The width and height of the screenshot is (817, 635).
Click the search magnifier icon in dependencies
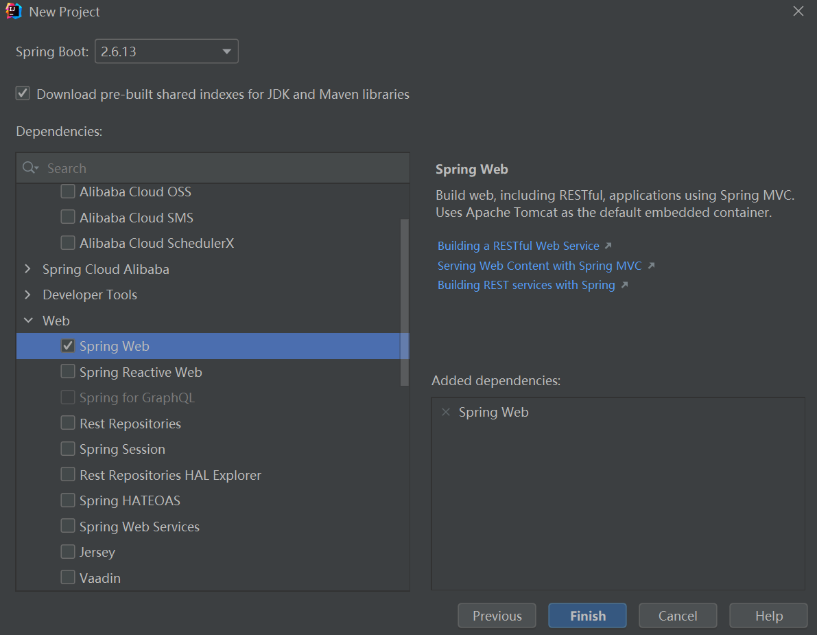(30, 168)
